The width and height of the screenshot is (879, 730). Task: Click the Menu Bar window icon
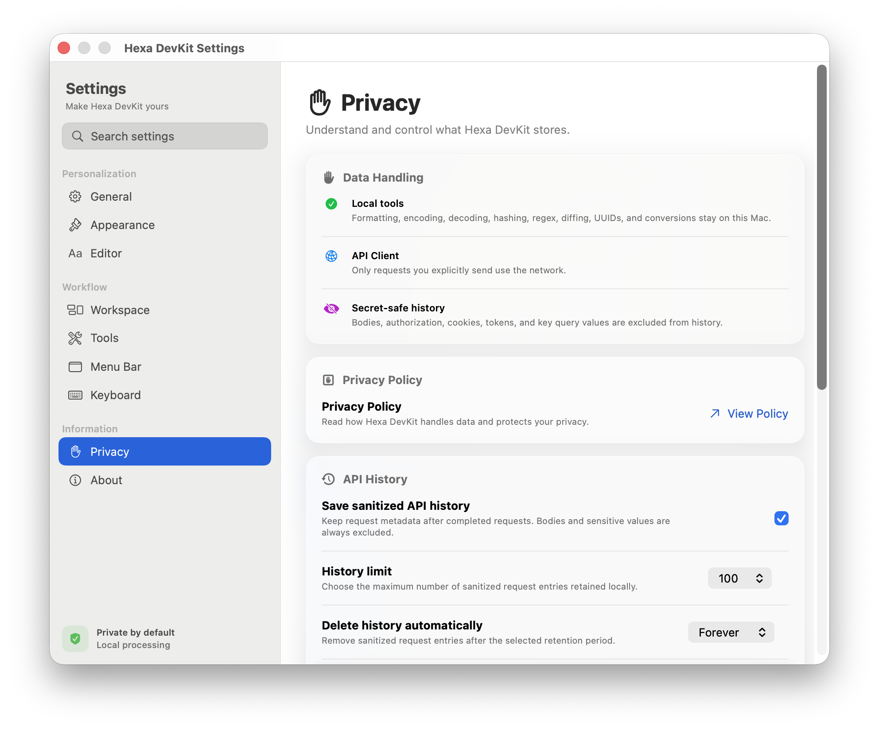point(75,367)
